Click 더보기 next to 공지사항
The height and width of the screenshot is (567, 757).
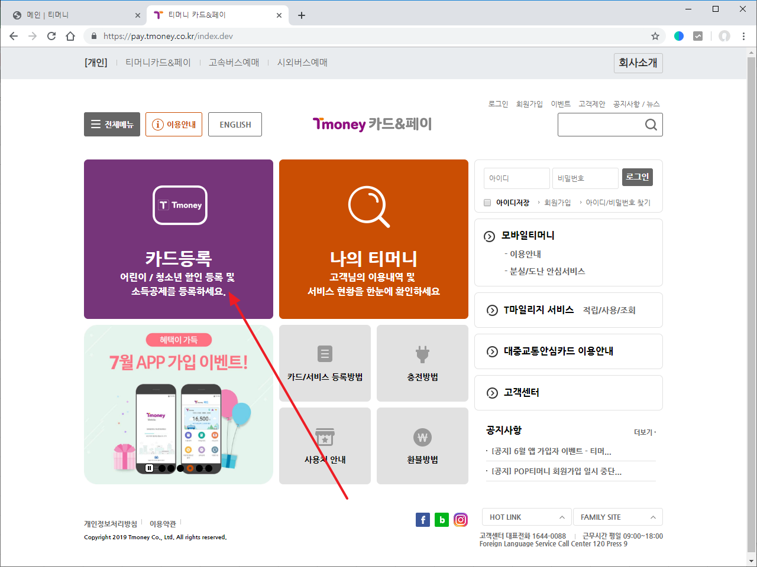point(645,432)
